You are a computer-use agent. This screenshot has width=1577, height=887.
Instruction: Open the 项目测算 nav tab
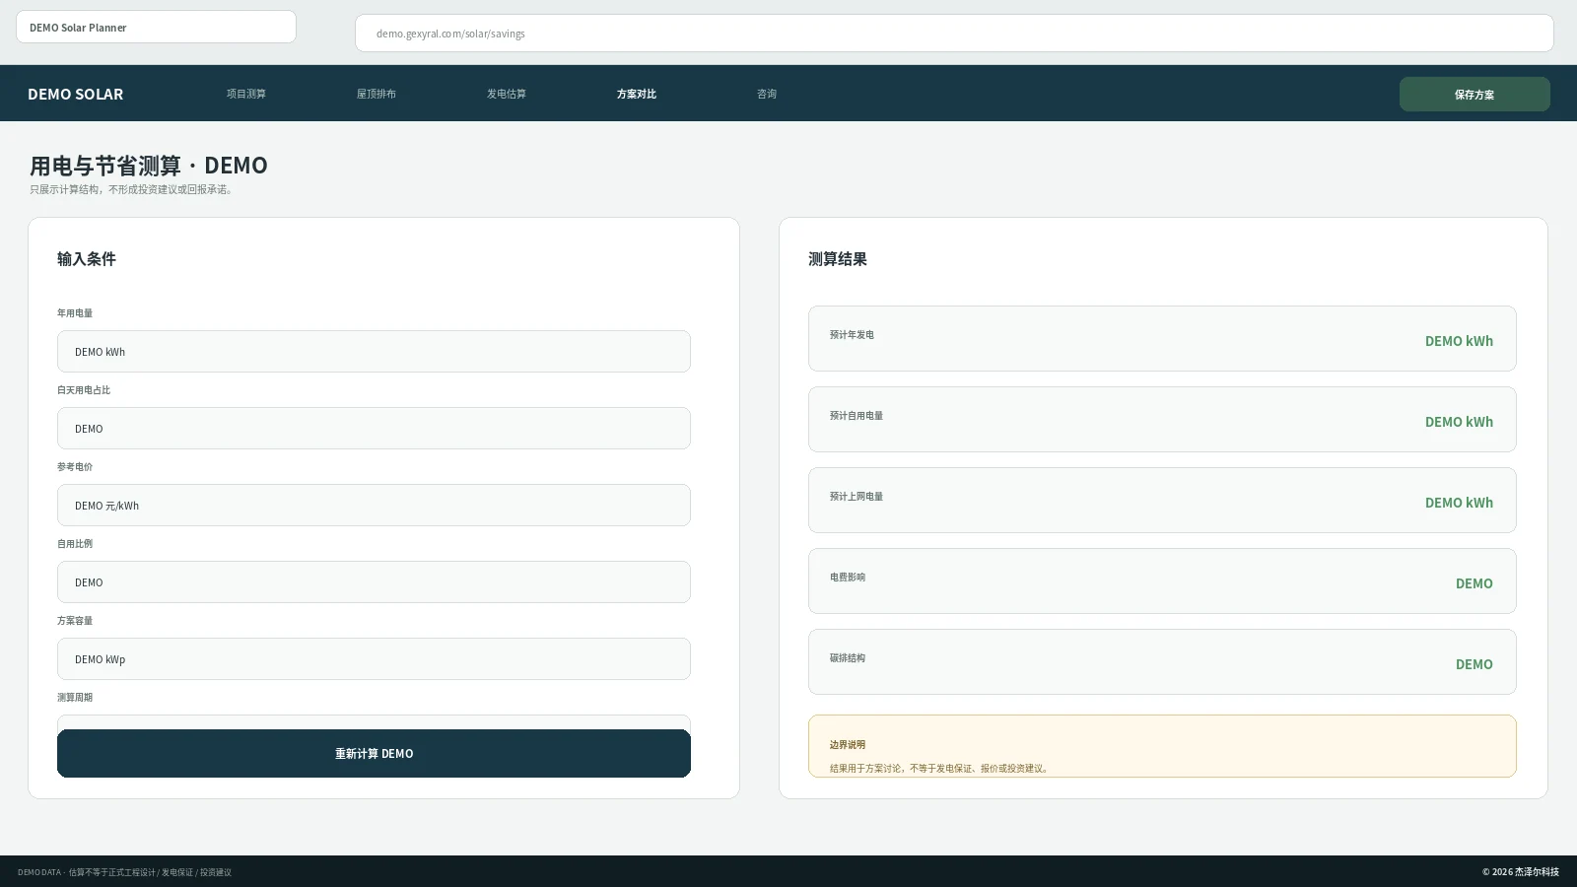[x=246, y=94]
